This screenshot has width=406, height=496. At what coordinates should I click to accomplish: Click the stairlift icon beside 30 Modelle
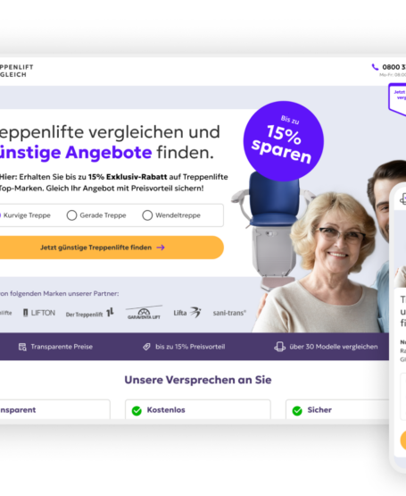click(279, 347)
